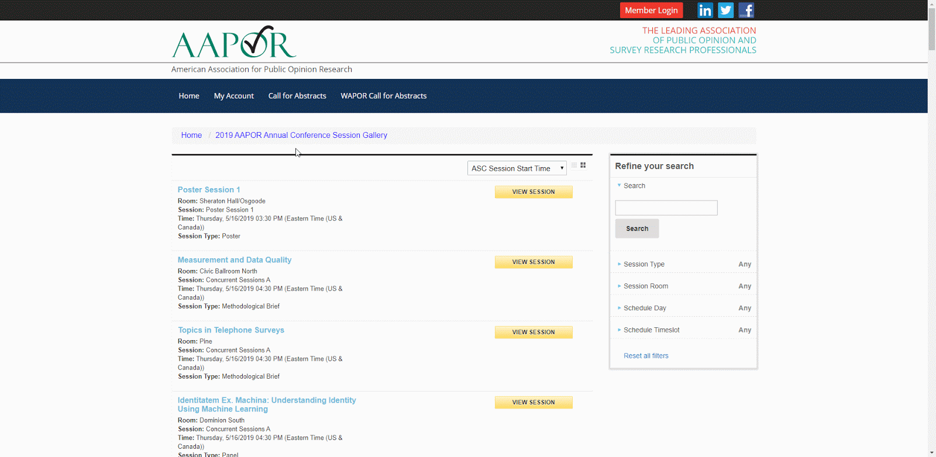Expand the Schedule Timeslot filter
Viewport: 936px width, 457px height.
pos(651,330)
